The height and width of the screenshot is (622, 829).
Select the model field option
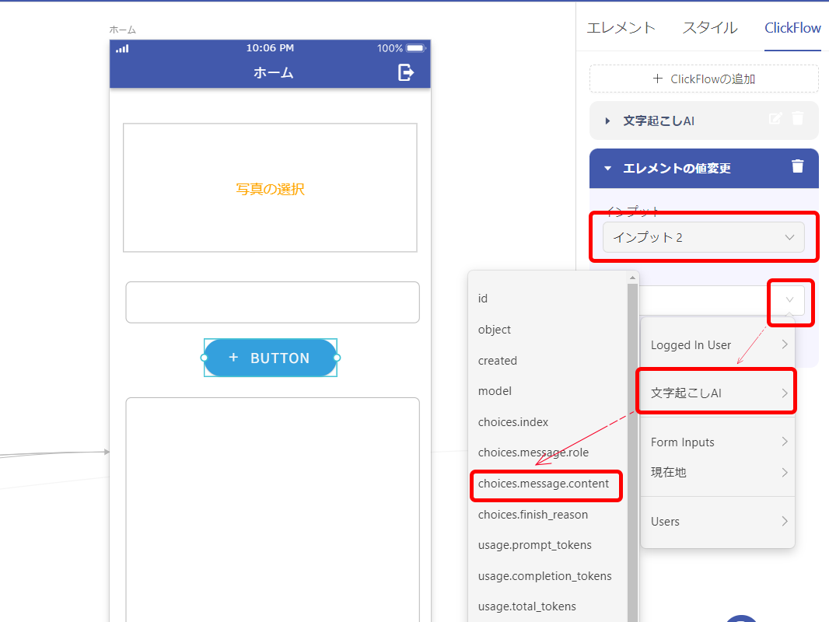coord(547,391)
